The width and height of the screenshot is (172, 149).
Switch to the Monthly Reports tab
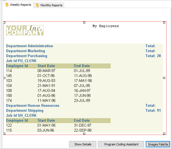(x=49, y=5)
